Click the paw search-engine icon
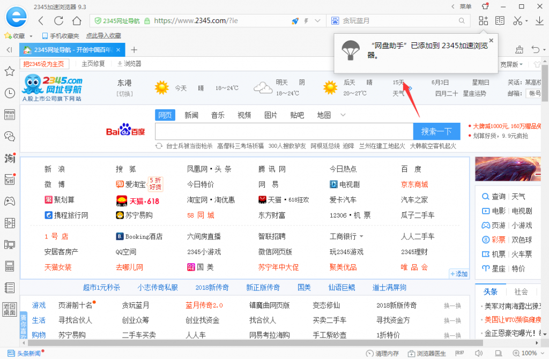 (x=335, y=21)
